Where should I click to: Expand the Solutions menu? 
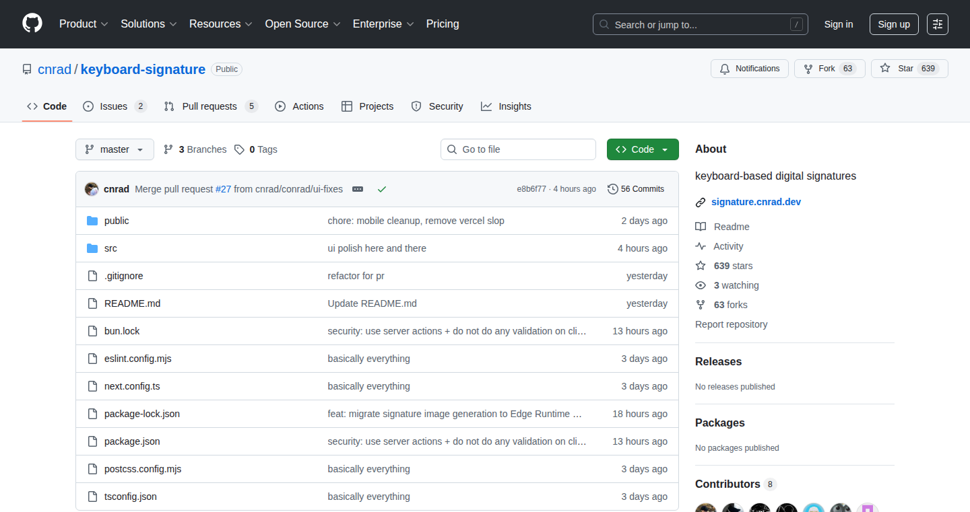pos(149,24)
